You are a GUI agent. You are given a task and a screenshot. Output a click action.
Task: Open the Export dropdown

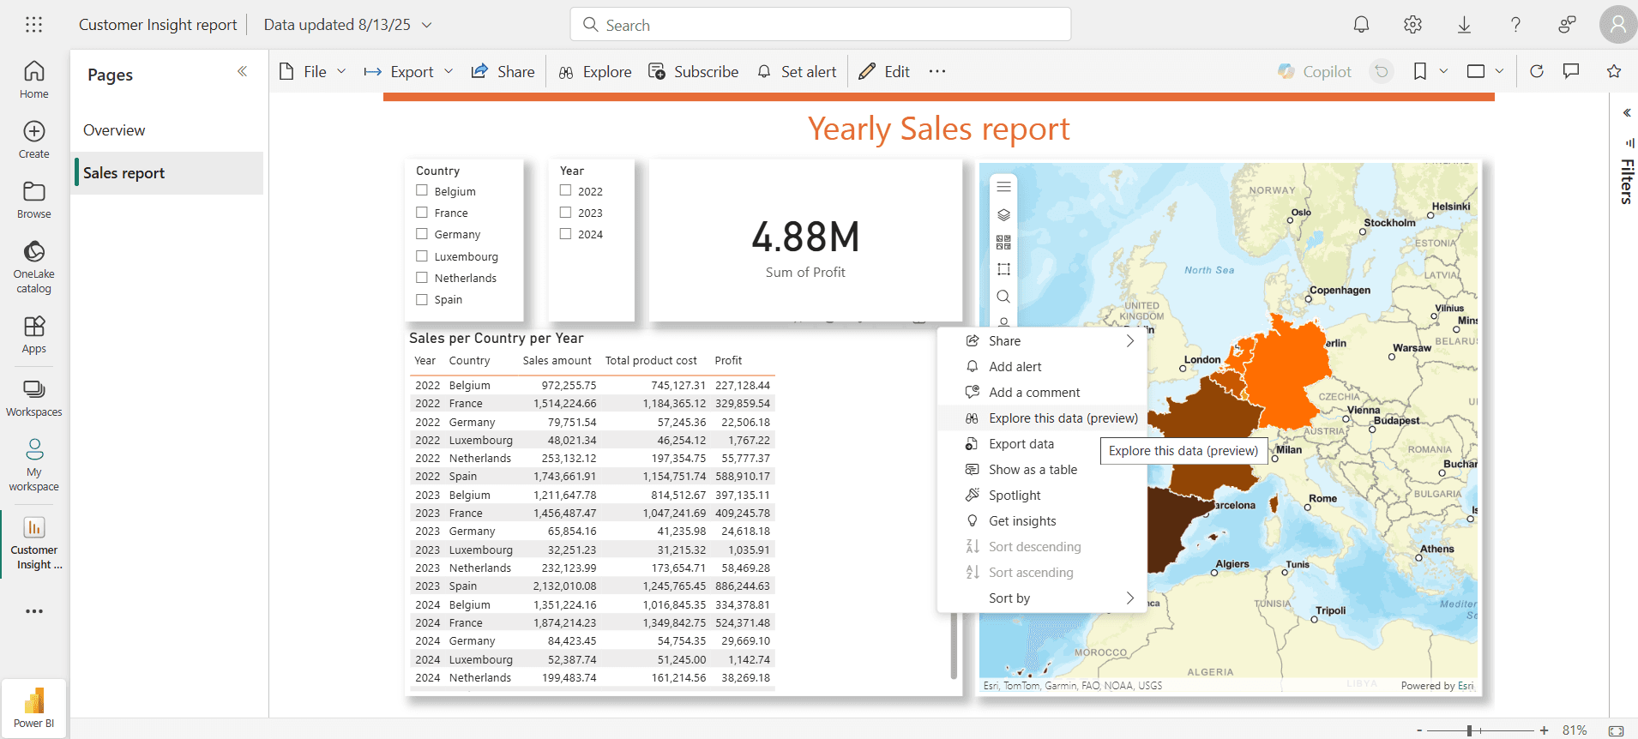pos(408,72)
